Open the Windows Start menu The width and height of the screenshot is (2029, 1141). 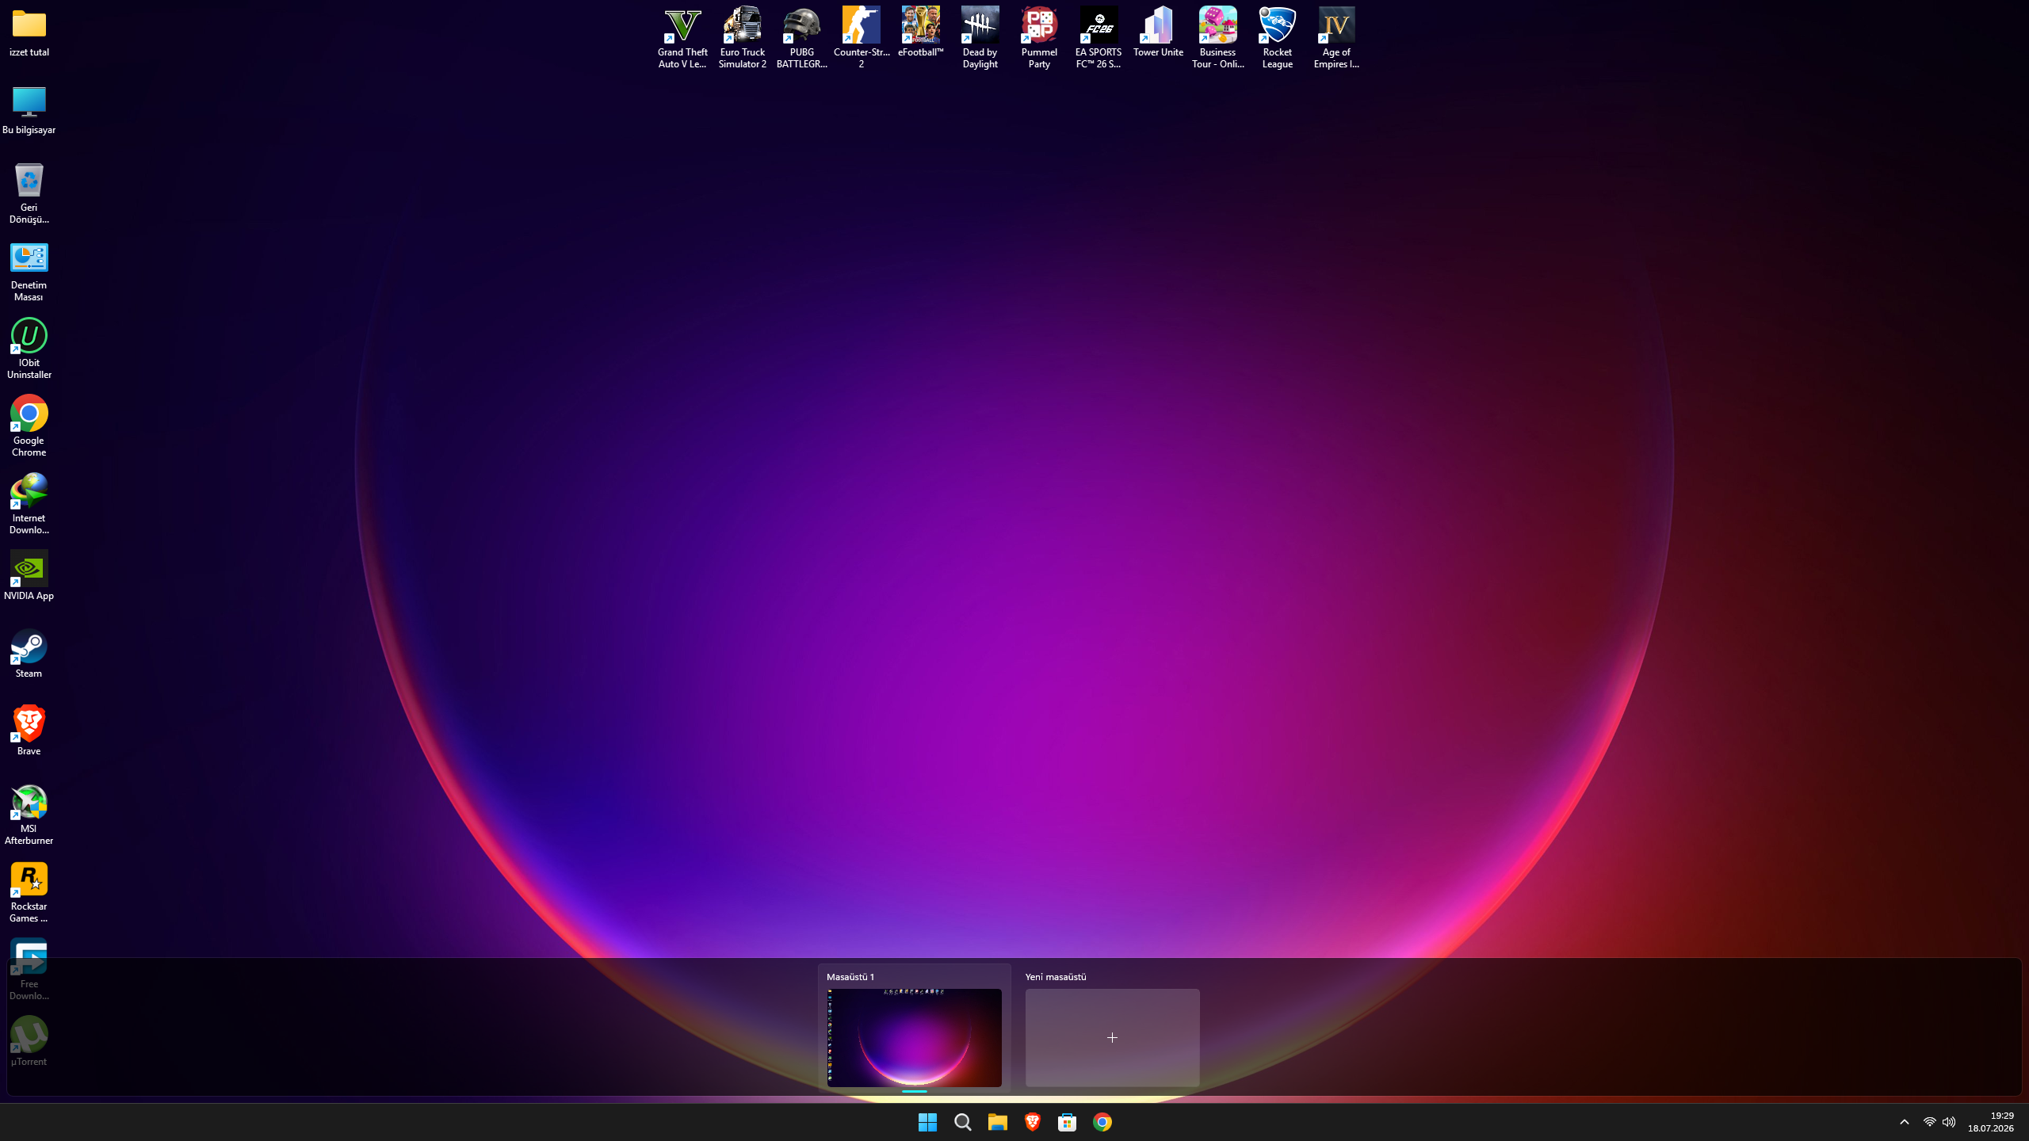pyautogui.click(x=927, y=1122)
